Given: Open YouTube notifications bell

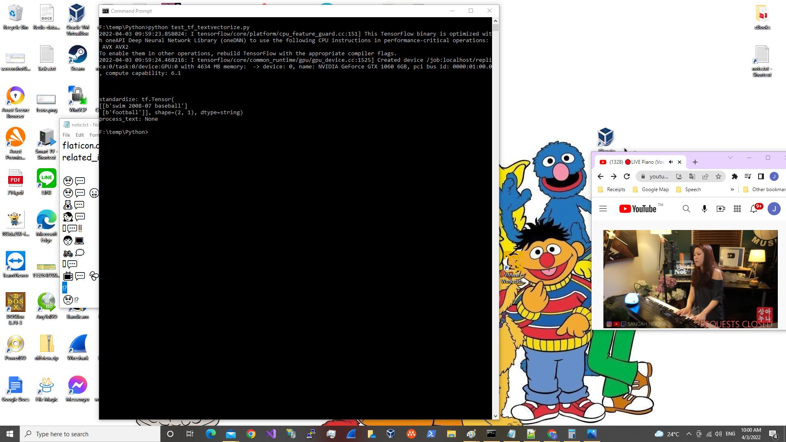Looking at the screenshot, I should [754, 209].
